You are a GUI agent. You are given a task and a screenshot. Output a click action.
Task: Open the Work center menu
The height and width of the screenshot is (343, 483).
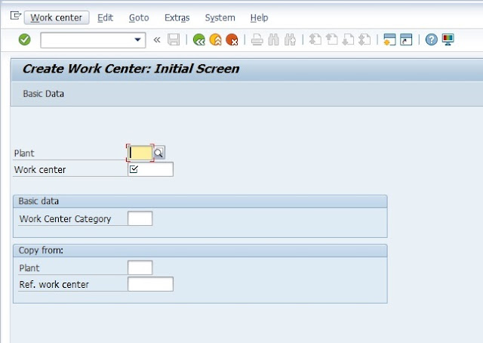(x=57, y=17)
